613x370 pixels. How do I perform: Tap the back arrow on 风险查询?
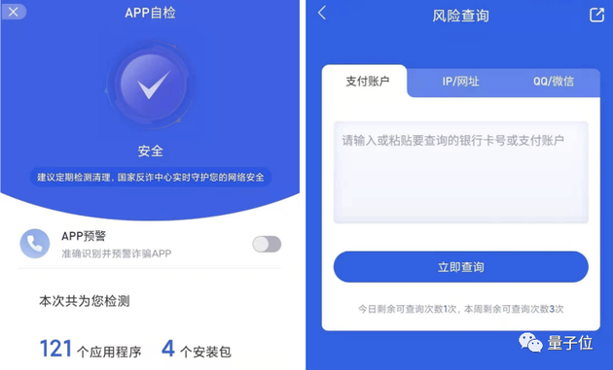point(322,13)
